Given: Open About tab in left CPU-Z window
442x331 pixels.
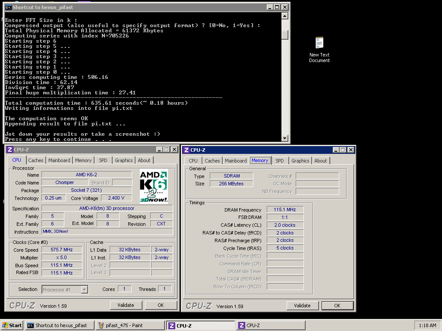Looking at the screenshot, I should (144, 160).
